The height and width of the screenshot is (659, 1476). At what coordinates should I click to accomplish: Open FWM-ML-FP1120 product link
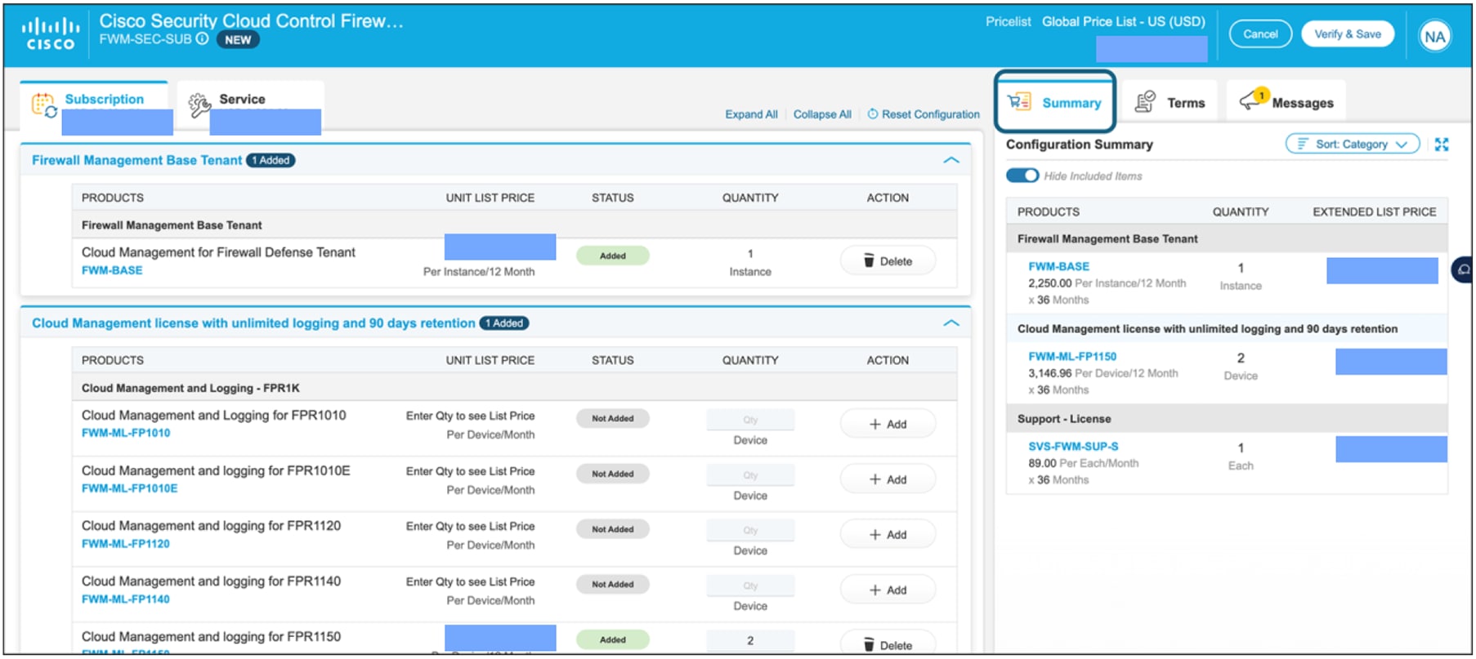(126, 544)
